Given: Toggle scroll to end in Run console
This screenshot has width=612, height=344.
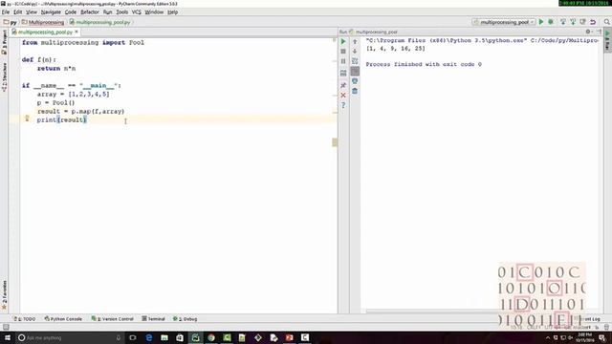Looking at the screenshot, I should [355, 71].
